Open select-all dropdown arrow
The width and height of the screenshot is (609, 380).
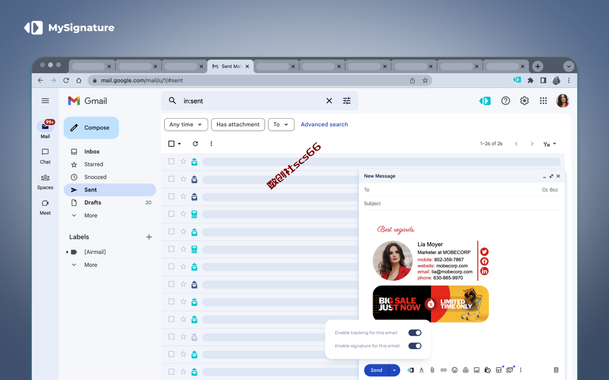[179, 143]
